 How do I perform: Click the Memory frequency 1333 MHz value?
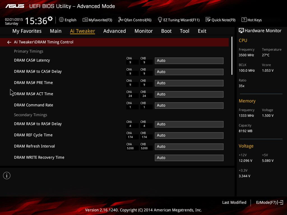pyautogui.click(x=246, y=116)
